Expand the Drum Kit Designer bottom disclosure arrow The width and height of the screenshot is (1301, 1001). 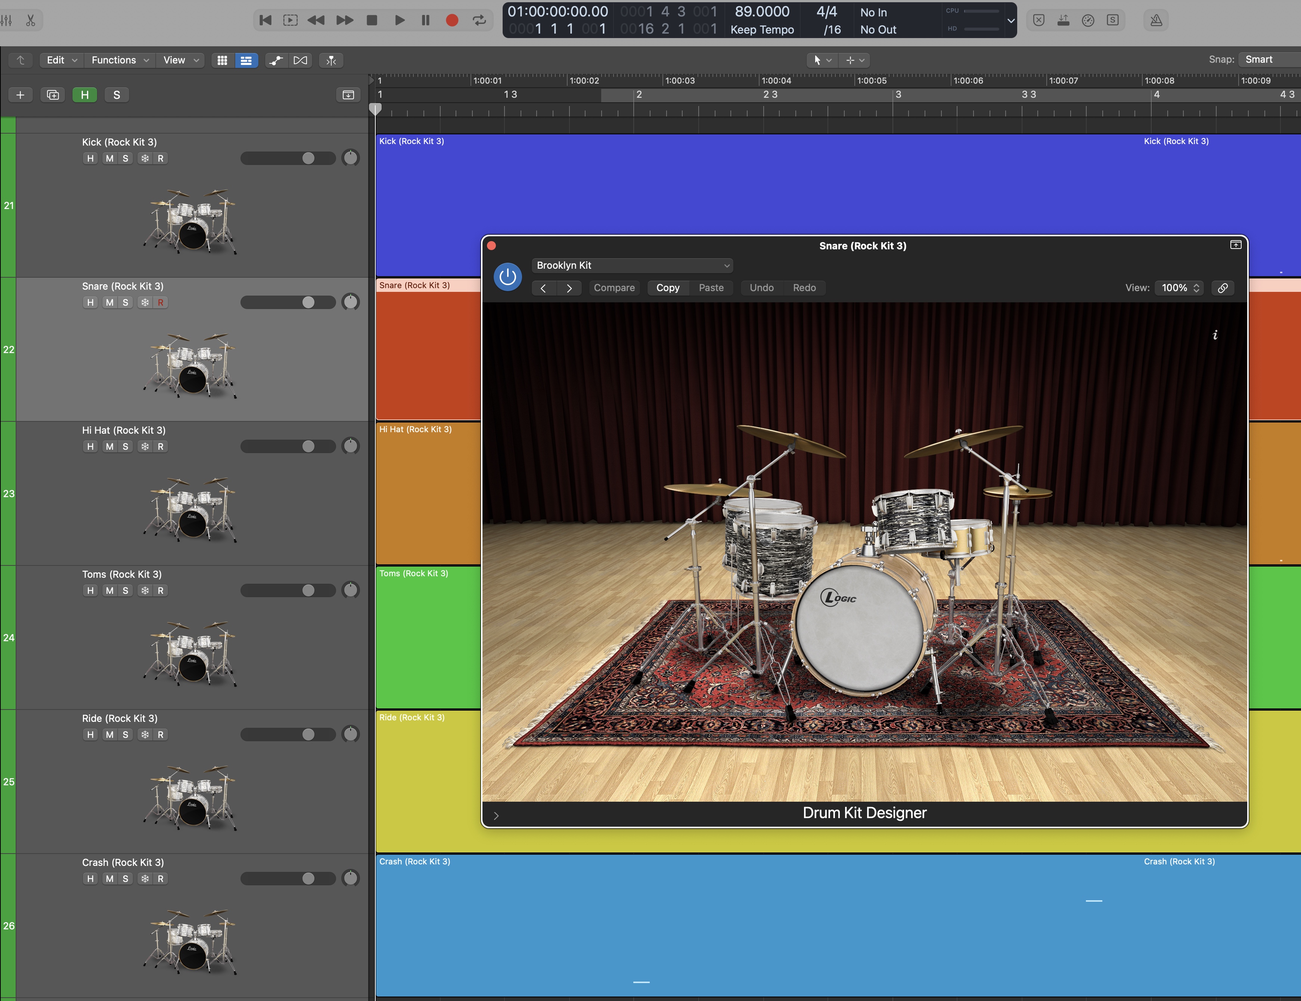(x=496, y=815)
